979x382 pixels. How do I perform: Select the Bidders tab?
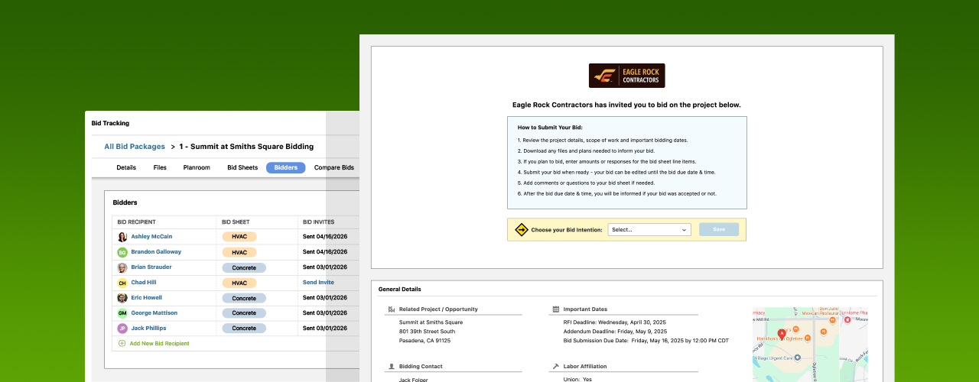[x=285, y=167]
